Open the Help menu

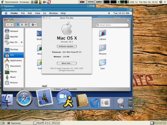[63, 13]
